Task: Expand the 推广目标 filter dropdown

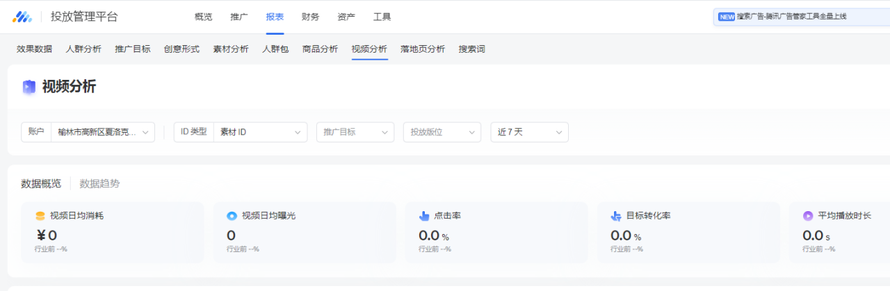Action: click(x=355, y=132)
